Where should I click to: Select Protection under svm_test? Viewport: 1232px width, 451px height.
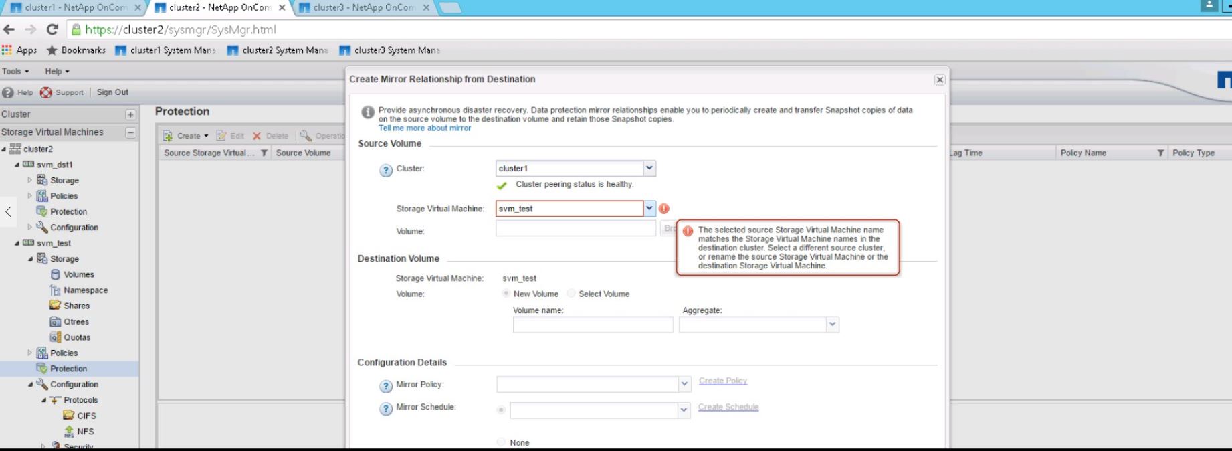pyautogui.click(x=68, y=369)
